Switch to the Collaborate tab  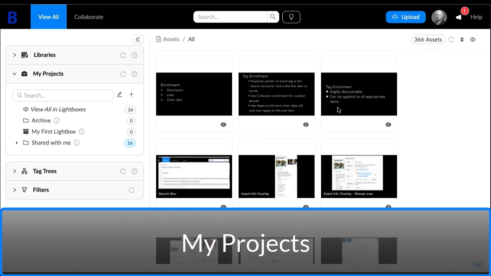coord(89,17)
